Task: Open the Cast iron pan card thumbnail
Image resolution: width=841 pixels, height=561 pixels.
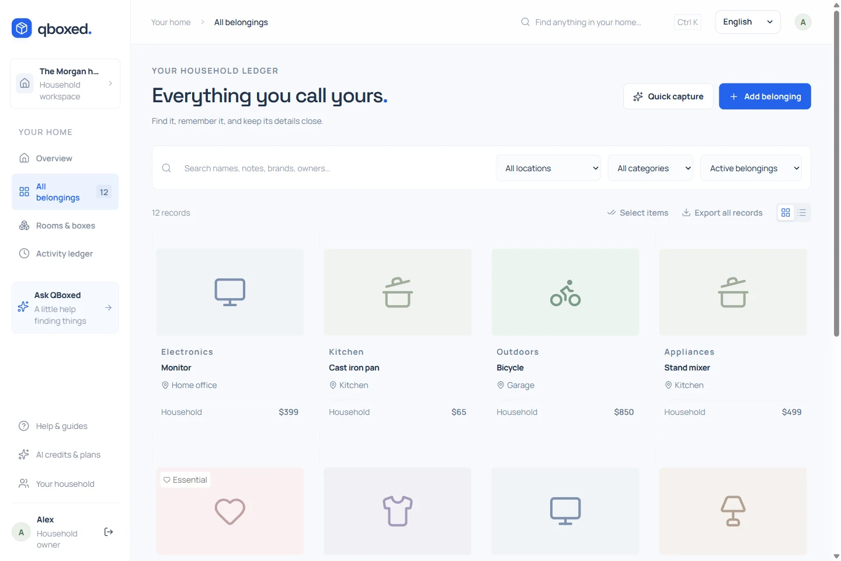Action: pyautogui.click(x=398, y=292)
